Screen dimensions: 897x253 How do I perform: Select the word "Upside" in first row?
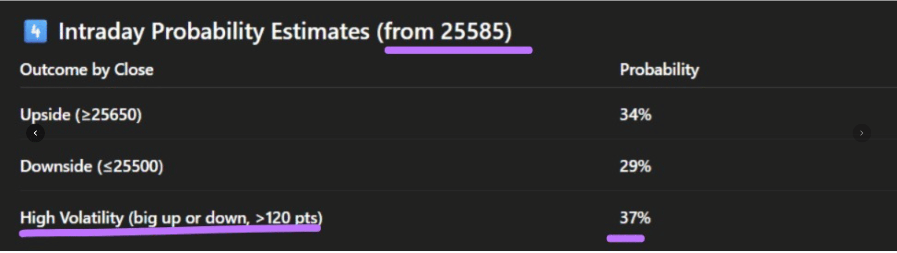click(45, 115)
